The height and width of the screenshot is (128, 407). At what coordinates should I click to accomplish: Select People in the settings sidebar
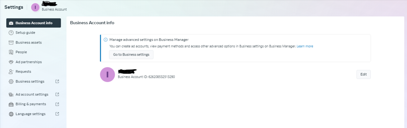coord(21,52)
